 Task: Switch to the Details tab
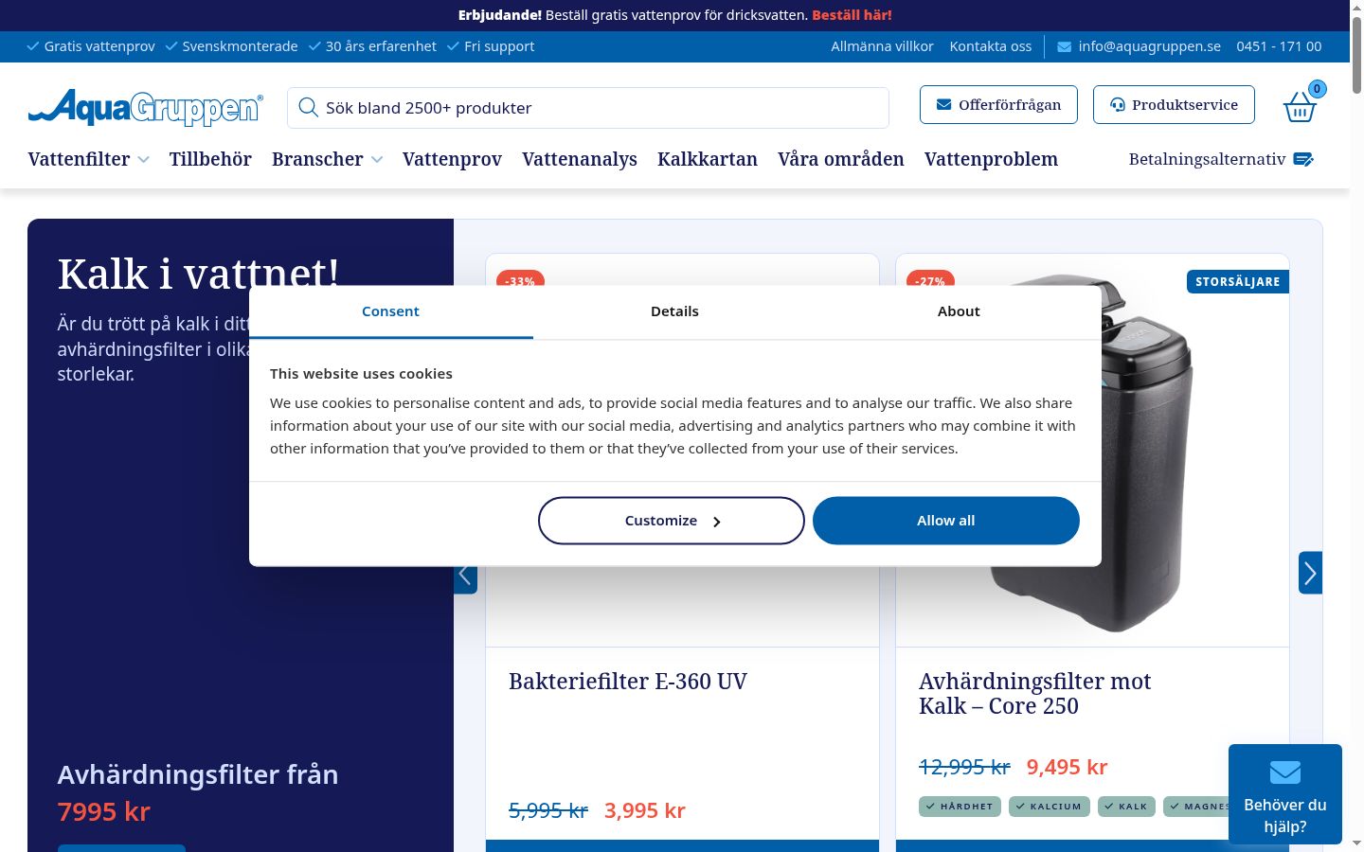click(x=674, y=311)
